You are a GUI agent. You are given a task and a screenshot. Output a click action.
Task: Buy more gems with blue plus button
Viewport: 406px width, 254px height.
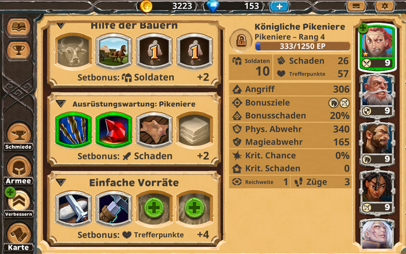click(280, 6)
